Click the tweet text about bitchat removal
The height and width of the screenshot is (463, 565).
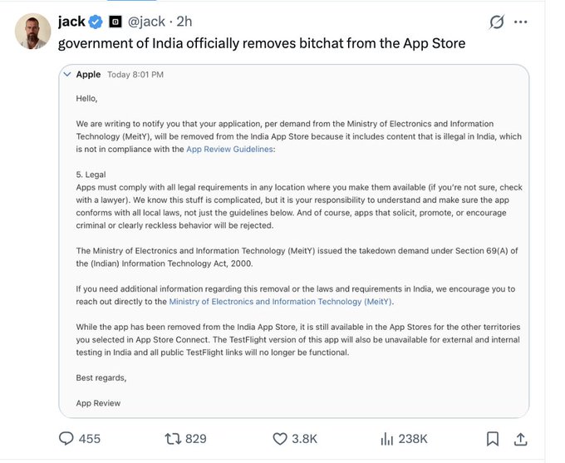point(262,43)
